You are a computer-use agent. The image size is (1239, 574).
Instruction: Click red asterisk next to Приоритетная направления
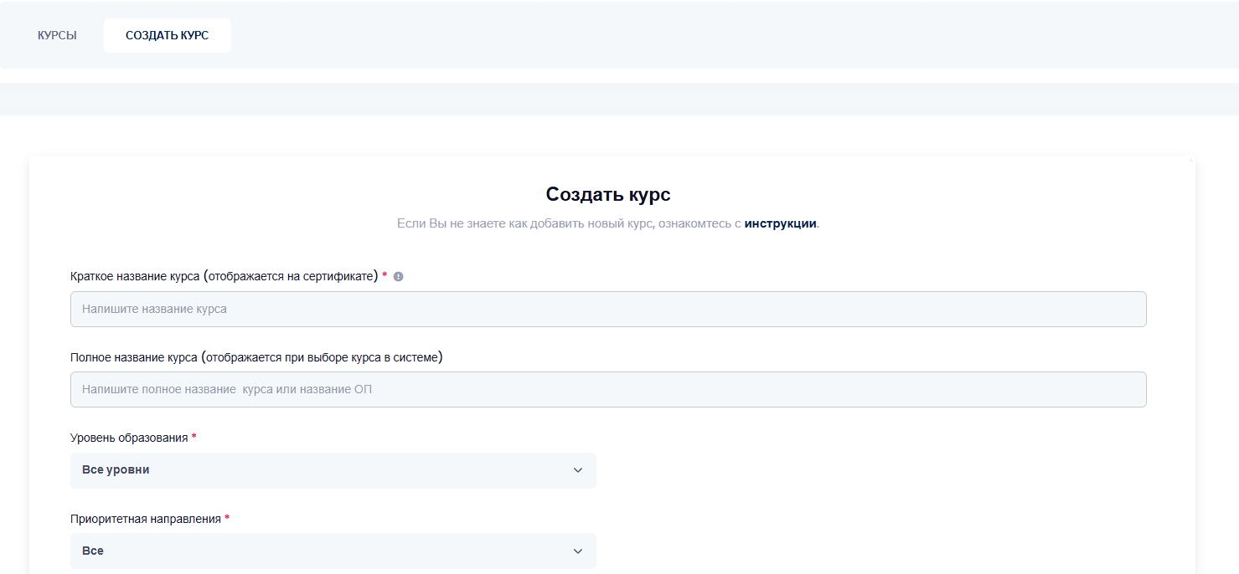click(x=227, y=518)
